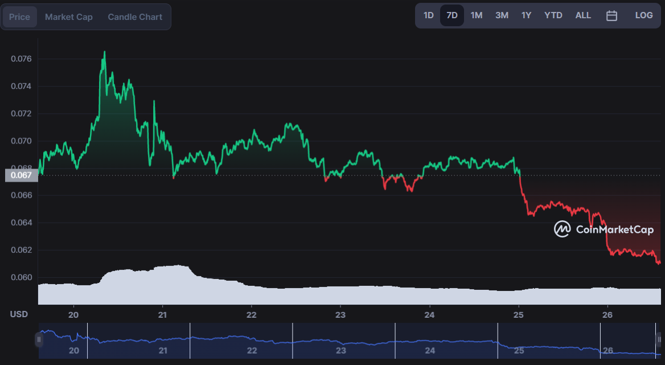Click the CoinMarketCap logo watermark
Viewport: 665px width, 365px height.
click(x=604, y=229)
